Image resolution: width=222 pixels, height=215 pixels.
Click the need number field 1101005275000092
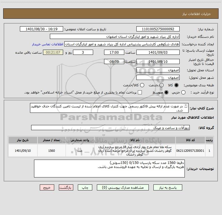tap(158, 29)
